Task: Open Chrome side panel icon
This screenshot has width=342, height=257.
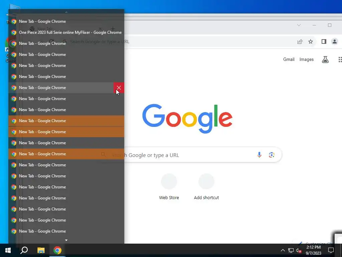Action: [x=324, y=41]
